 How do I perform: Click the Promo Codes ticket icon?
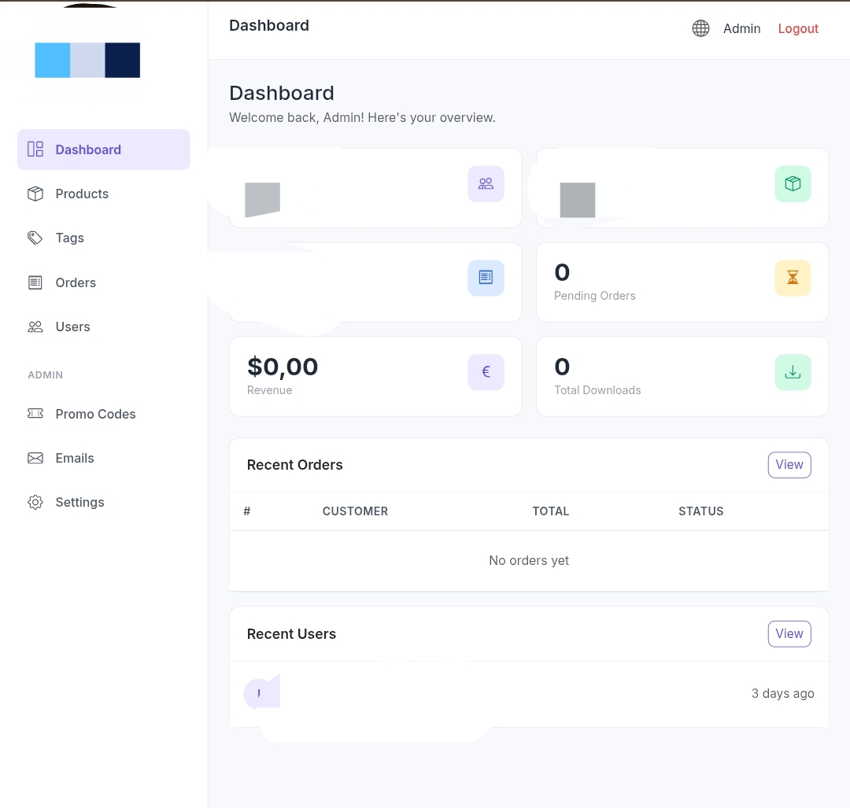coord(35,414)
